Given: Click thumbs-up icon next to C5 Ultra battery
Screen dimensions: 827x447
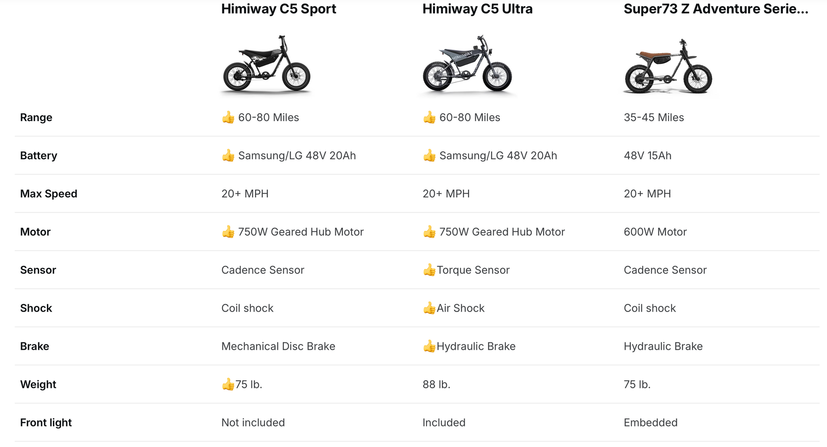Looking at the screenshot, I should [430, 156].
